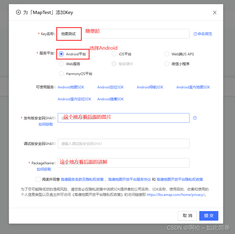Select the 微信小程序 radio button
The width and height of the screenshot is (235, 234).
pyautogui.click(x=167, y=64)
